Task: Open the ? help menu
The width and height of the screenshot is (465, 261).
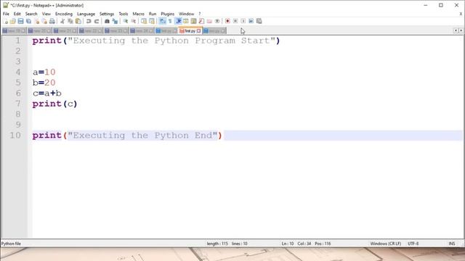Action: [x=200, y=14]
